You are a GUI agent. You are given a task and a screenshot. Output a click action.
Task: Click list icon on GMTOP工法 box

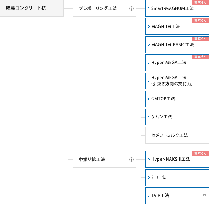pos(204,99)
